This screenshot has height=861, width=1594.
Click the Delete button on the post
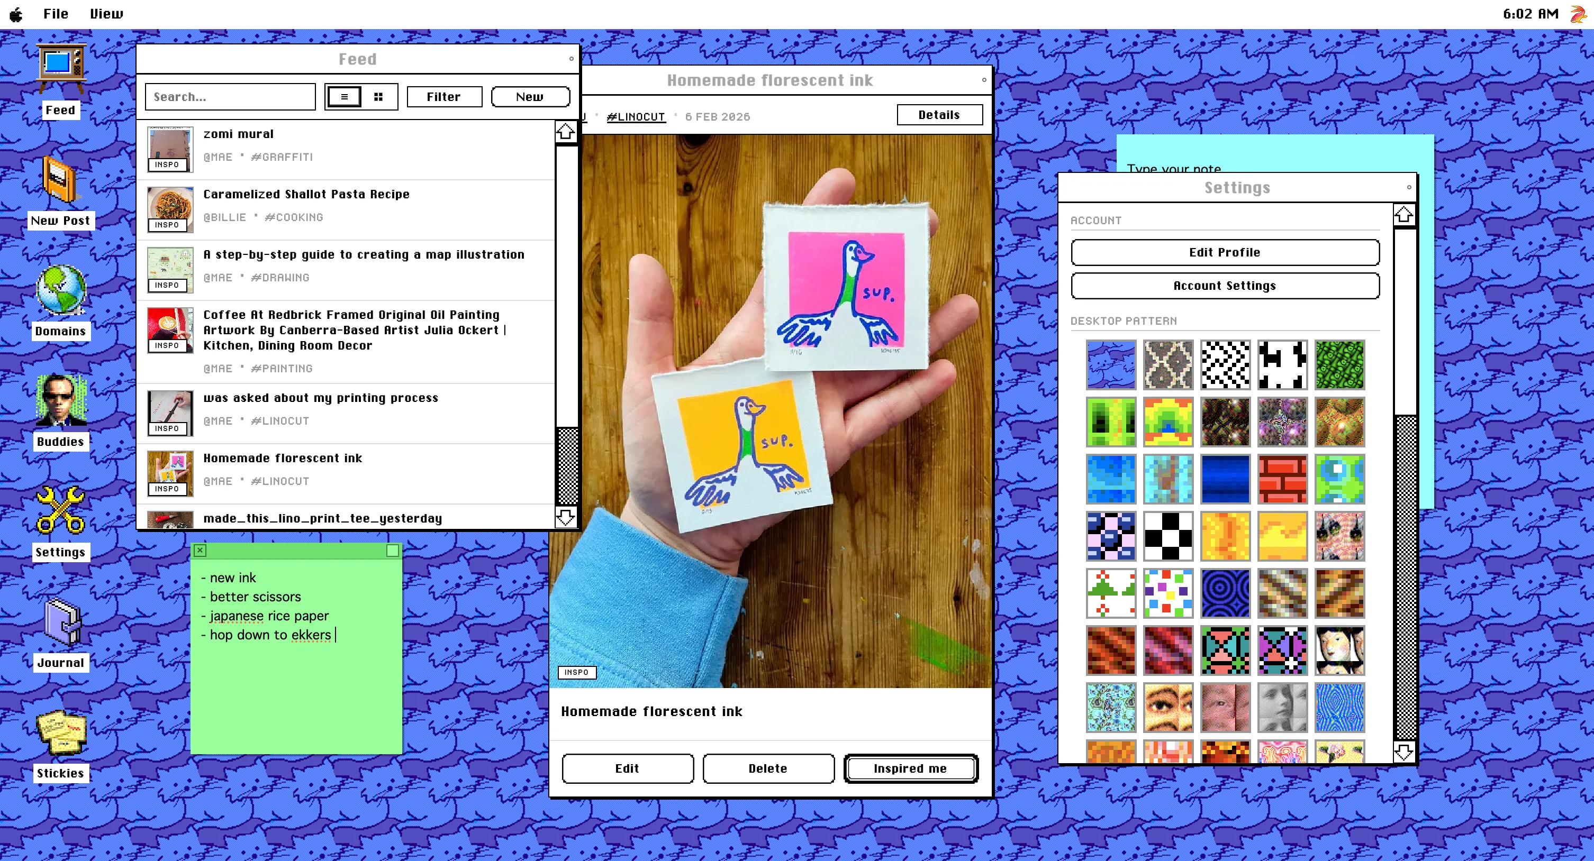coord(768,768)
